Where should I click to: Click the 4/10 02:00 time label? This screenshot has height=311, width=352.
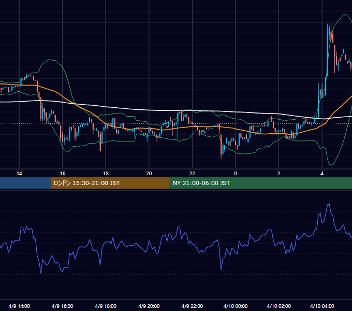278,306
